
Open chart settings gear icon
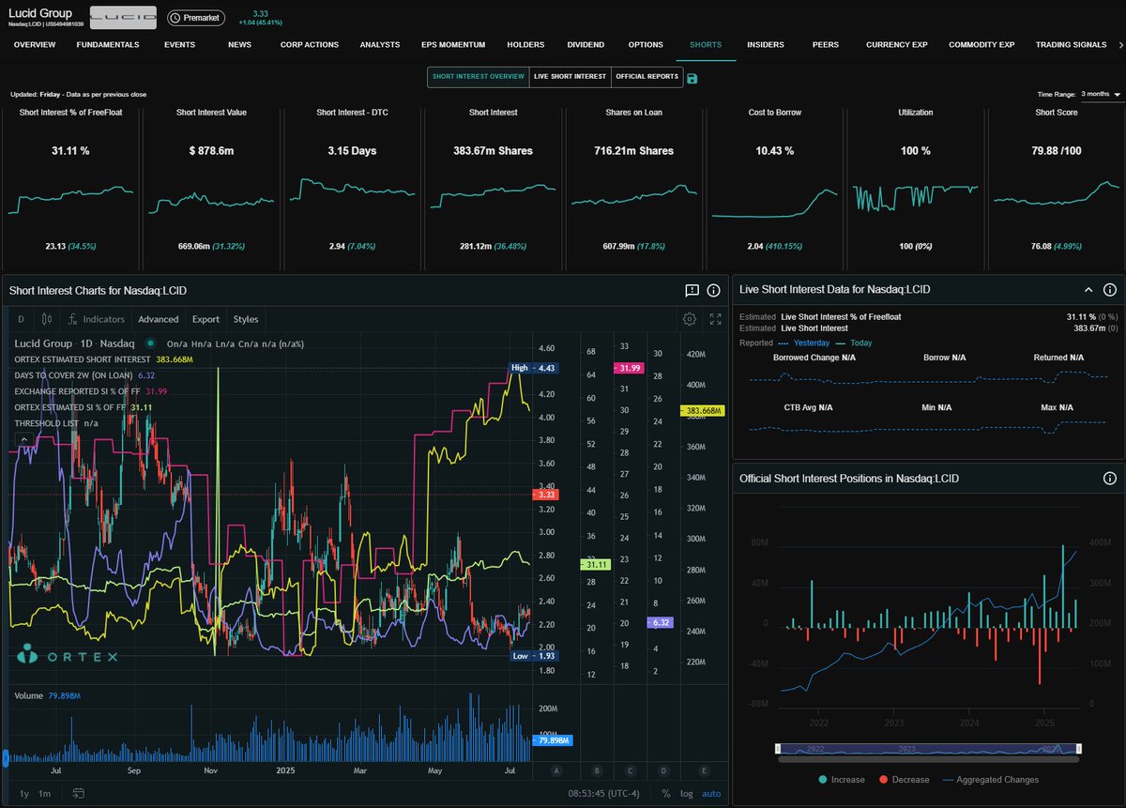pos(690,319)
